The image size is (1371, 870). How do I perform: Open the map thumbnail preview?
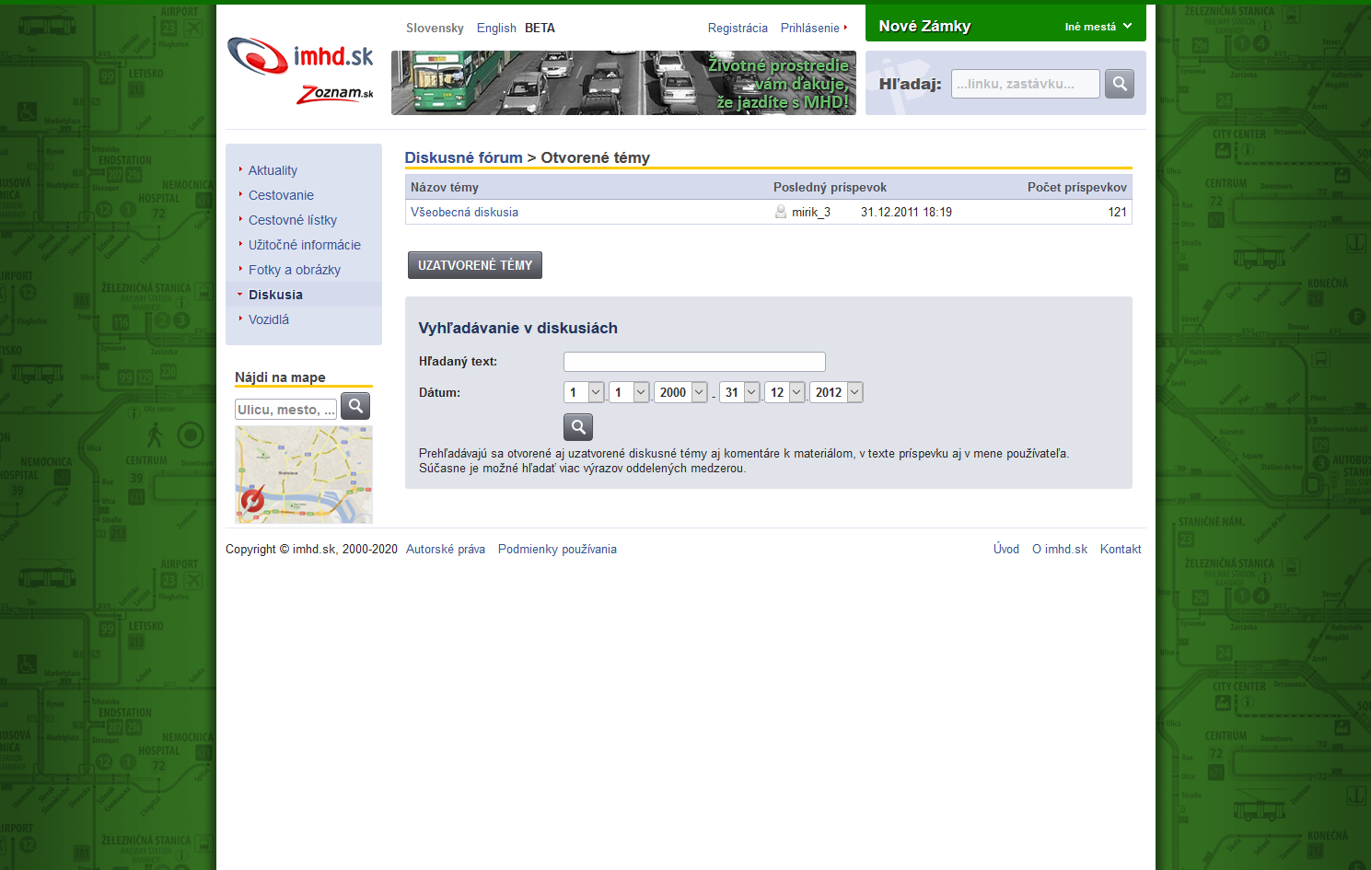tap(304, 474)
